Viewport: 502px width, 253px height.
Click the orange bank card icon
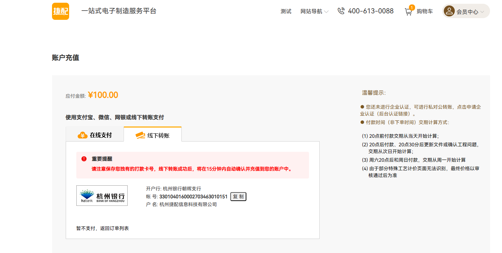[x=140, y=135]
